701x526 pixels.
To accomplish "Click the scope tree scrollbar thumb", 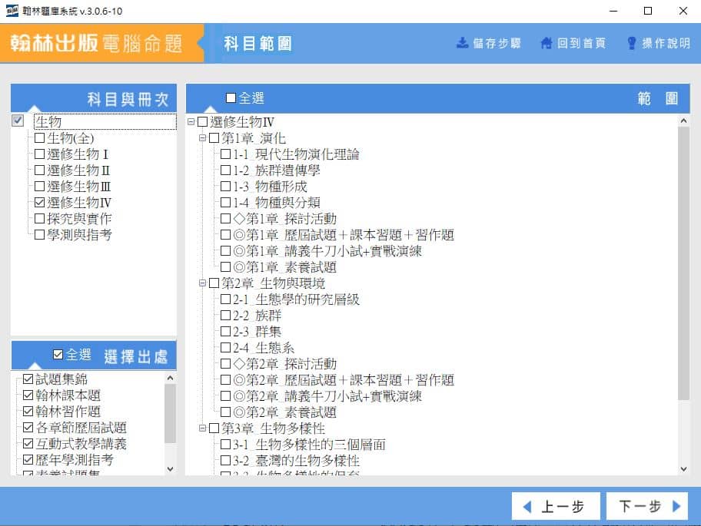I will 683,263.
